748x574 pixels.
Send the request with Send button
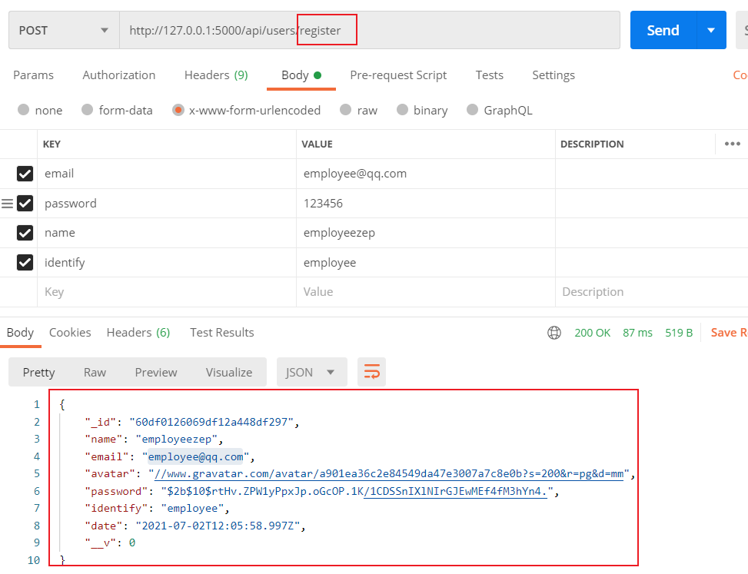point(663,31)
